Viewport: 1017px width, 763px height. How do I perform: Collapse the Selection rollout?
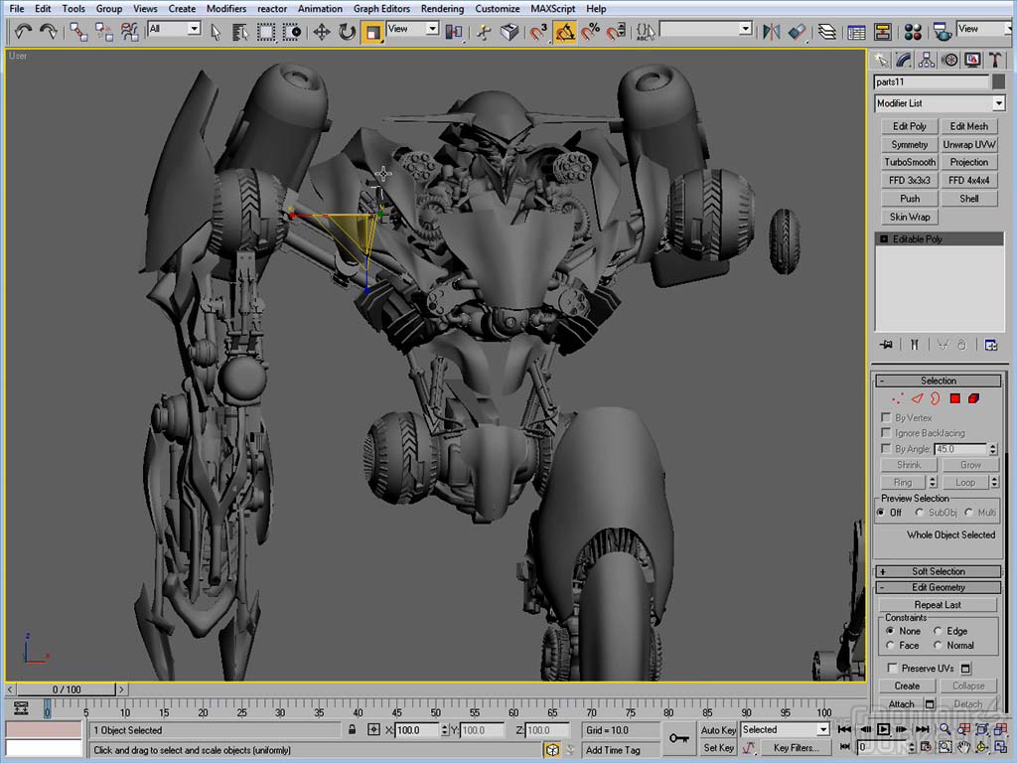click(938, 381)
